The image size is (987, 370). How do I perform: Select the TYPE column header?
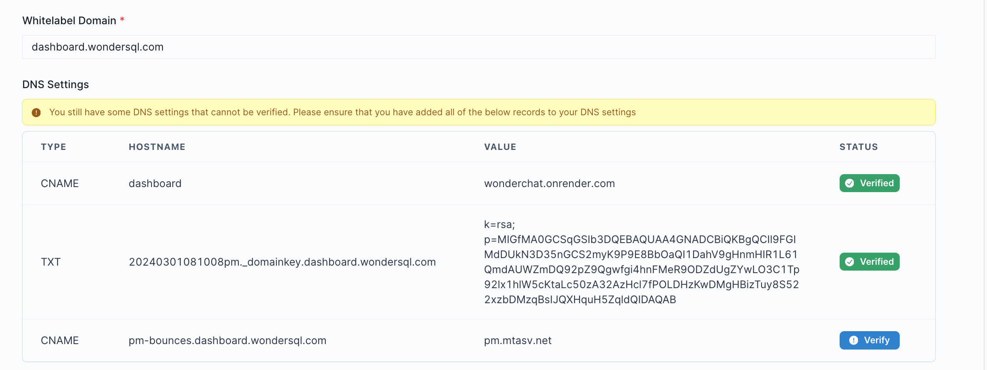(x=53, y=147)
